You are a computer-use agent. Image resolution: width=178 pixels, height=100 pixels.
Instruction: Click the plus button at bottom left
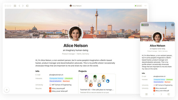coord(7,90)
